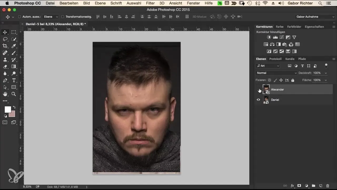Viewport: 337px width, 190px height.
Task: Expand the Deckkraft opacity dropdown
Action: [x=326, y=73]
